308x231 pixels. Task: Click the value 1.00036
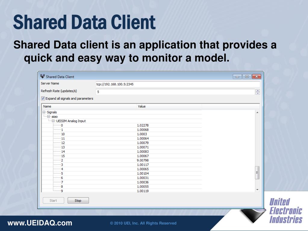(143, 182)
